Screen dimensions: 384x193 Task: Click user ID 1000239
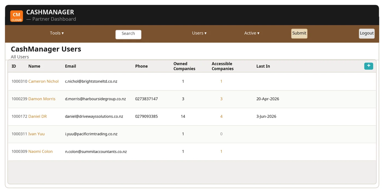point(19,99)
